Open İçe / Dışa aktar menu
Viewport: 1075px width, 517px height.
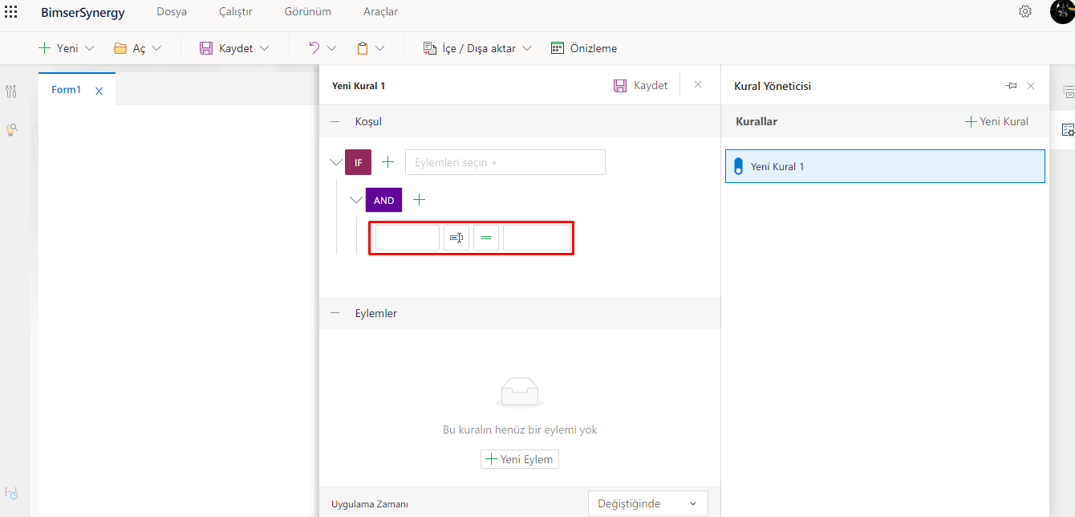(x=477, y=48)
